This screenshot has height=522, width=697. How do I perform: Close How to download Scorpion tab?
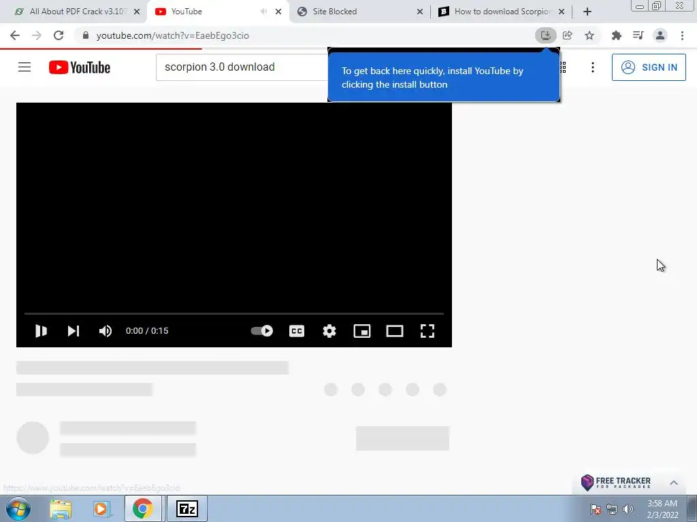[x=562, y=12]
